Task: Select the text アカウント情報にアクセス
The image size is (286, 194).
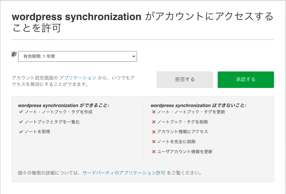Action: [183, 132]
